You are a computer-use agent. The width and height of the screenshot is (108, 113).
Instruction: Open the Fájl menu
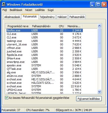pos(5,10)
